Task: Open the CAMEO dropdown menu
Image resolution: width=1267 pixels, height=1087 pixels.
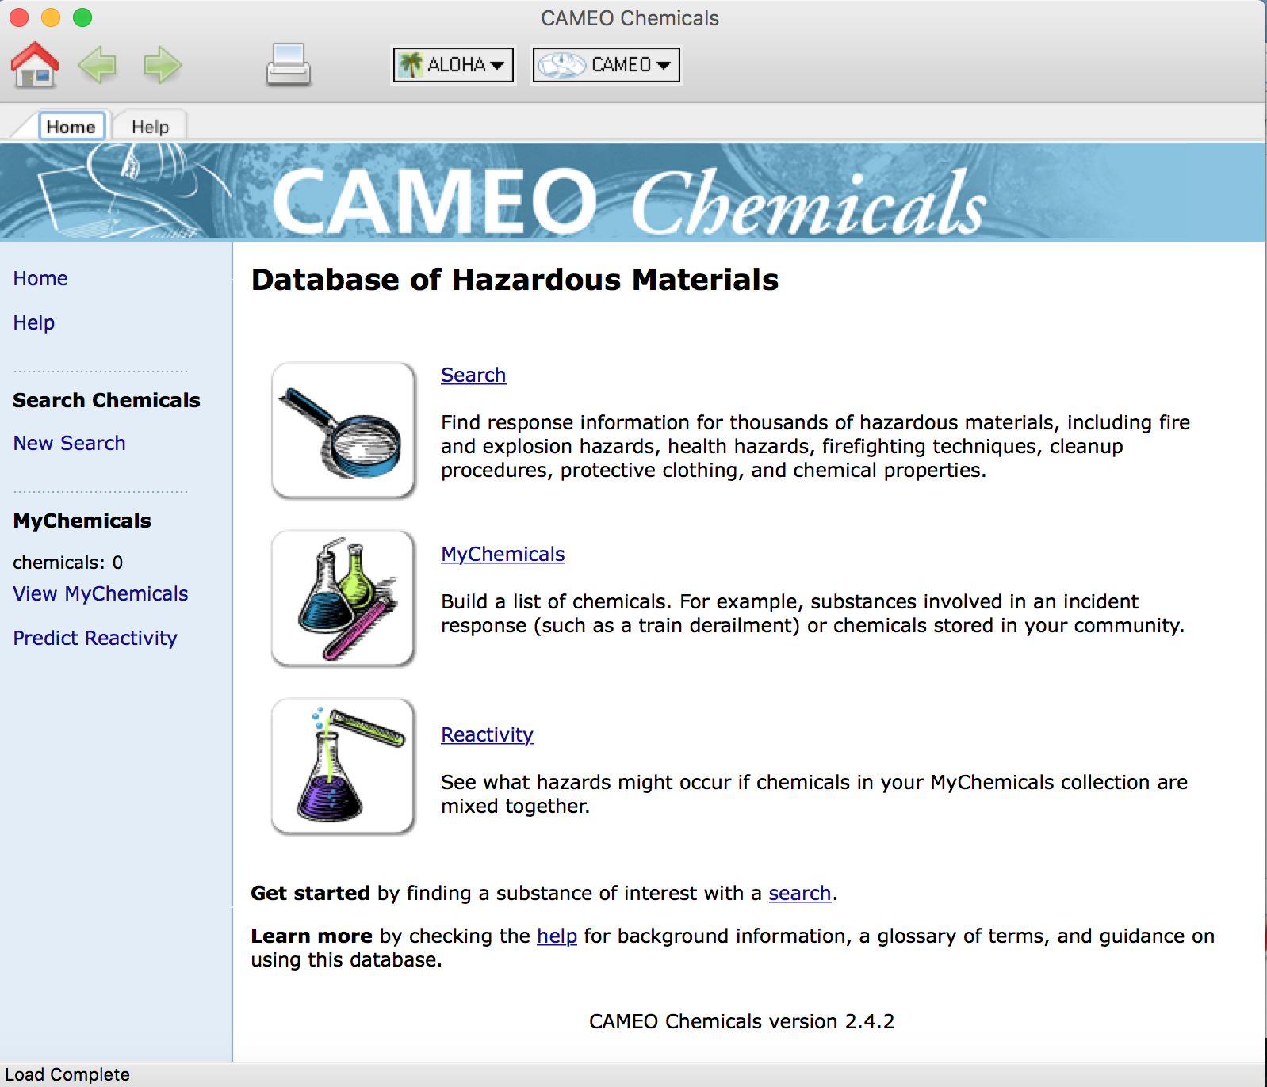Action: coord(607,65)
